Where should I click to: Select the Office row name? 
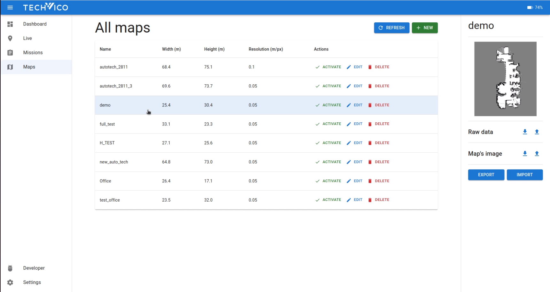pyautogui.click(x=105, y=181)
